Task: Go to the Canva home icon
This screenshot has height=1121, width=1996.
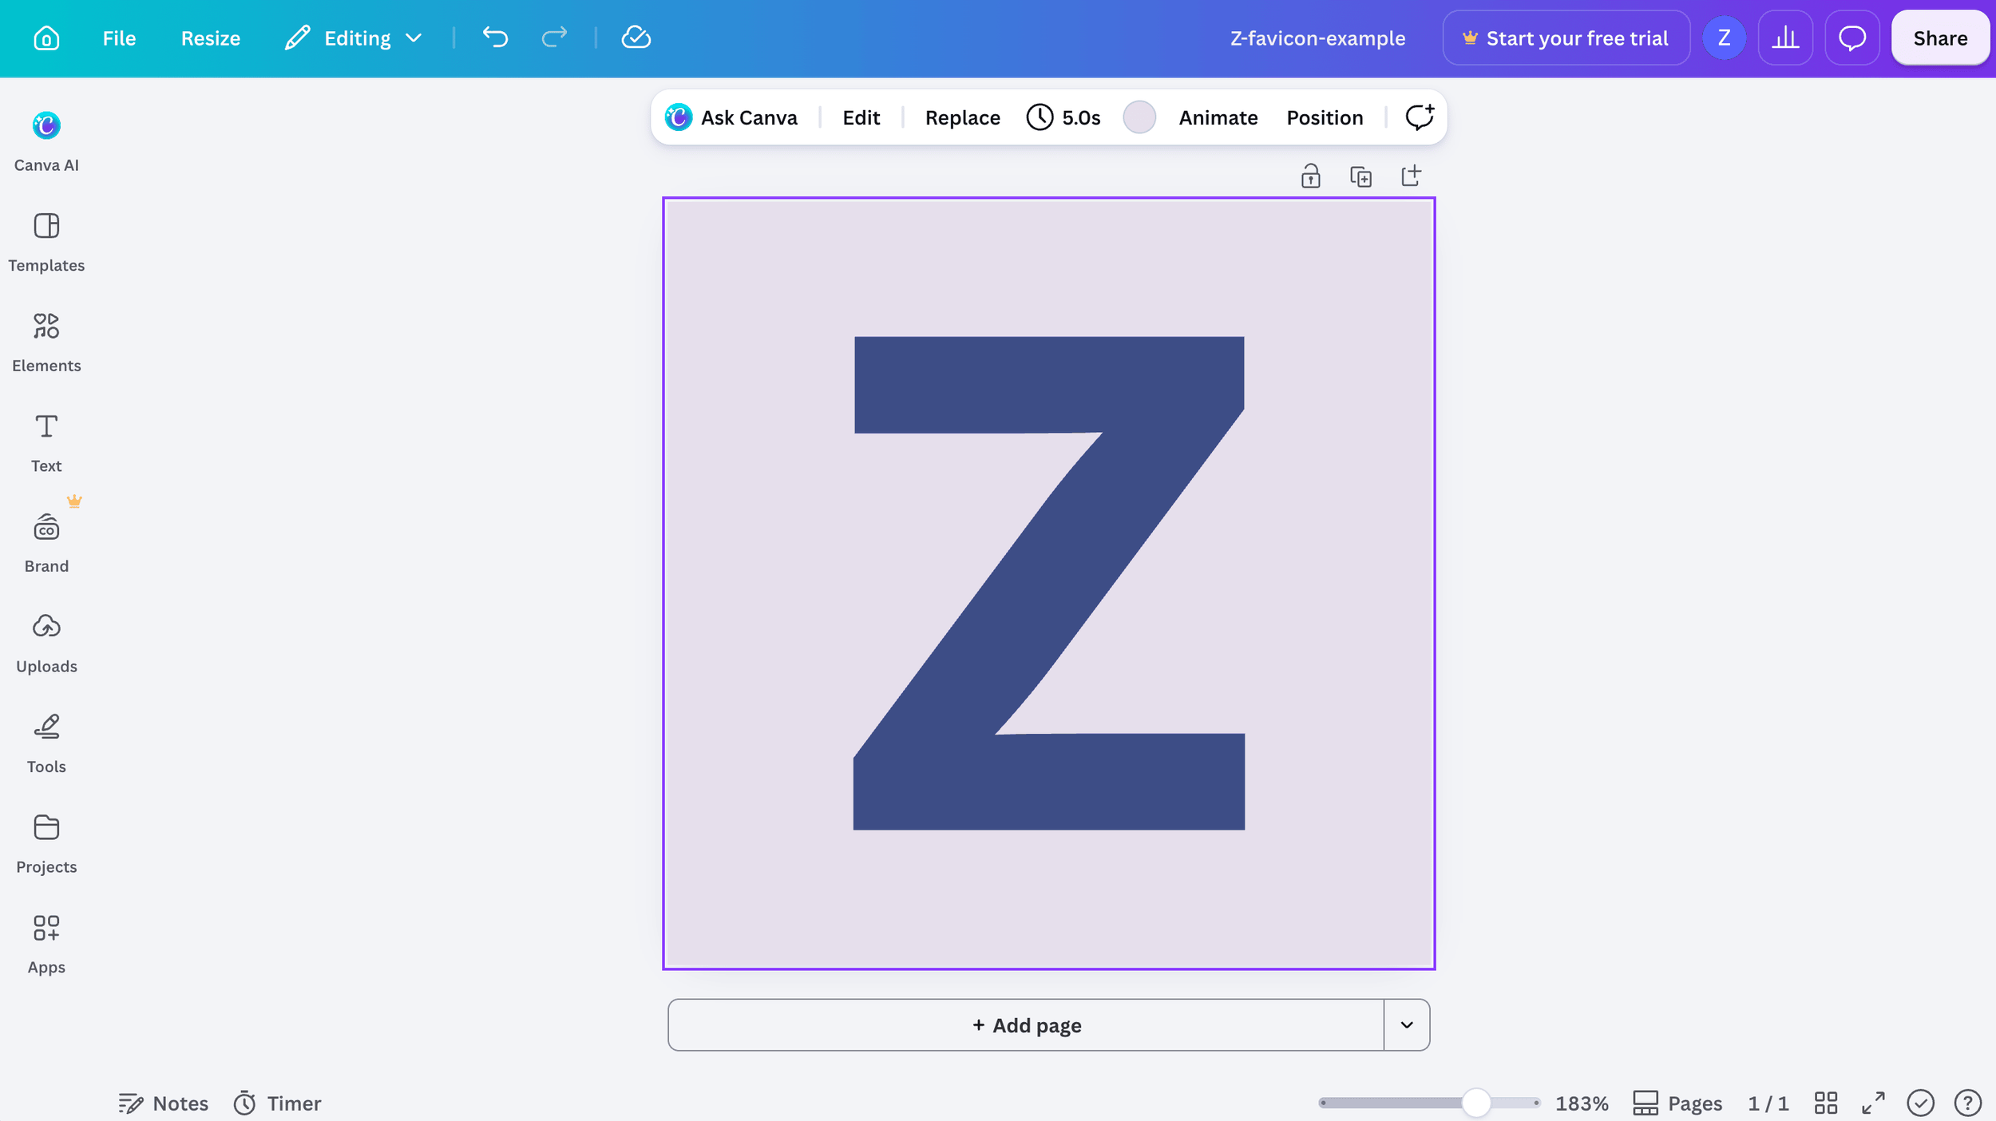Action: [x=46, y=38]
